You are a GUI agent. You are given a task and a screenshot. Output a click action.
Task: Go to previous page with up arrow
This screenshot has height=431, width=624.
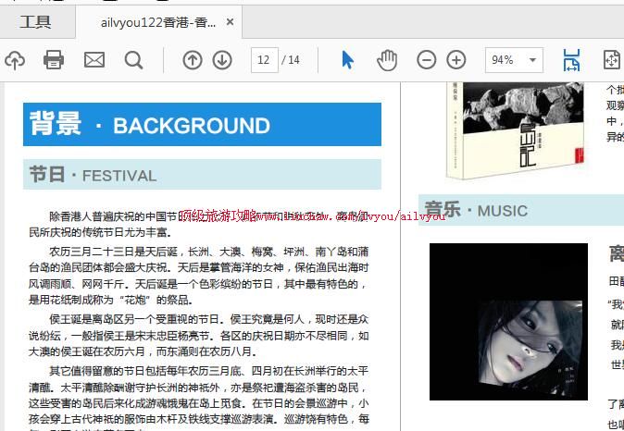click(x=192, y=60)
